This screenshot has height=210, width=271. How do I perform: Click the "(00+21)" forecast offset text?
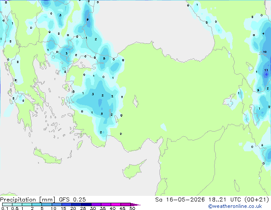point(256,200)
